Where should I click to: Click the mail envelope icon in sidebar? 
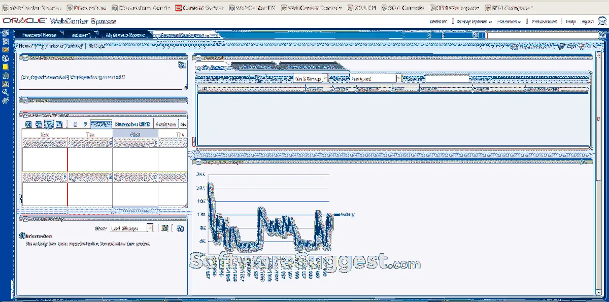[6, 50]
